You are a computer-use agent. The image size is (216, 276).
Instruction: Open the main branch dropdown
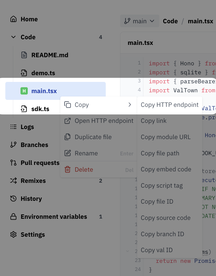coord(139,21)
